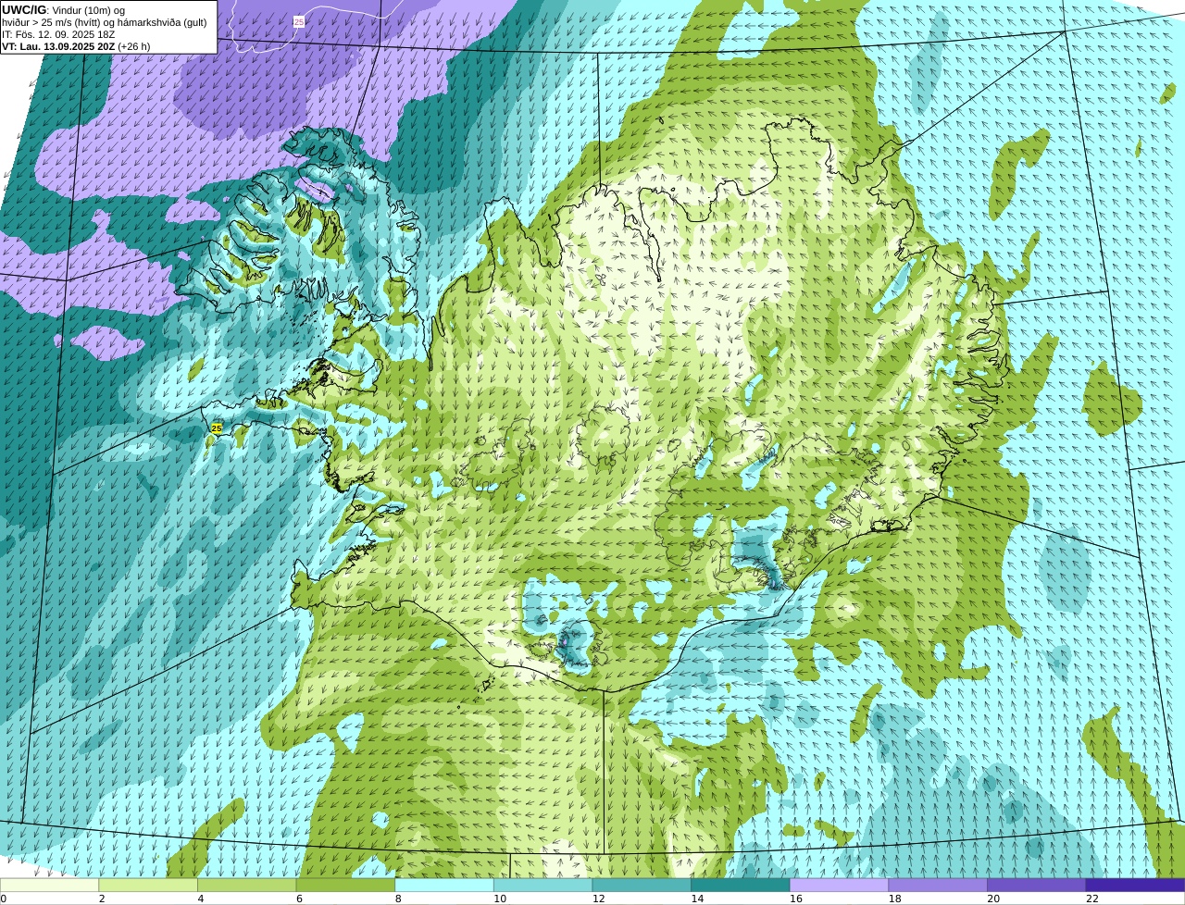Click the legend scale label '14'
The width and height of the screenshot is (1185, 905).
click(697, 899)
